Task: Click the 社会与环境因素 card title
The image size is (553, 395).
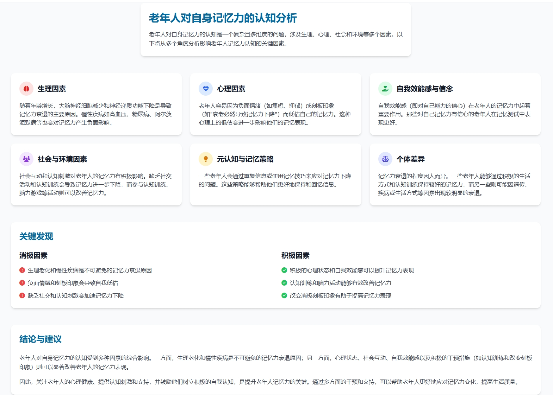Action: [62, 159]
